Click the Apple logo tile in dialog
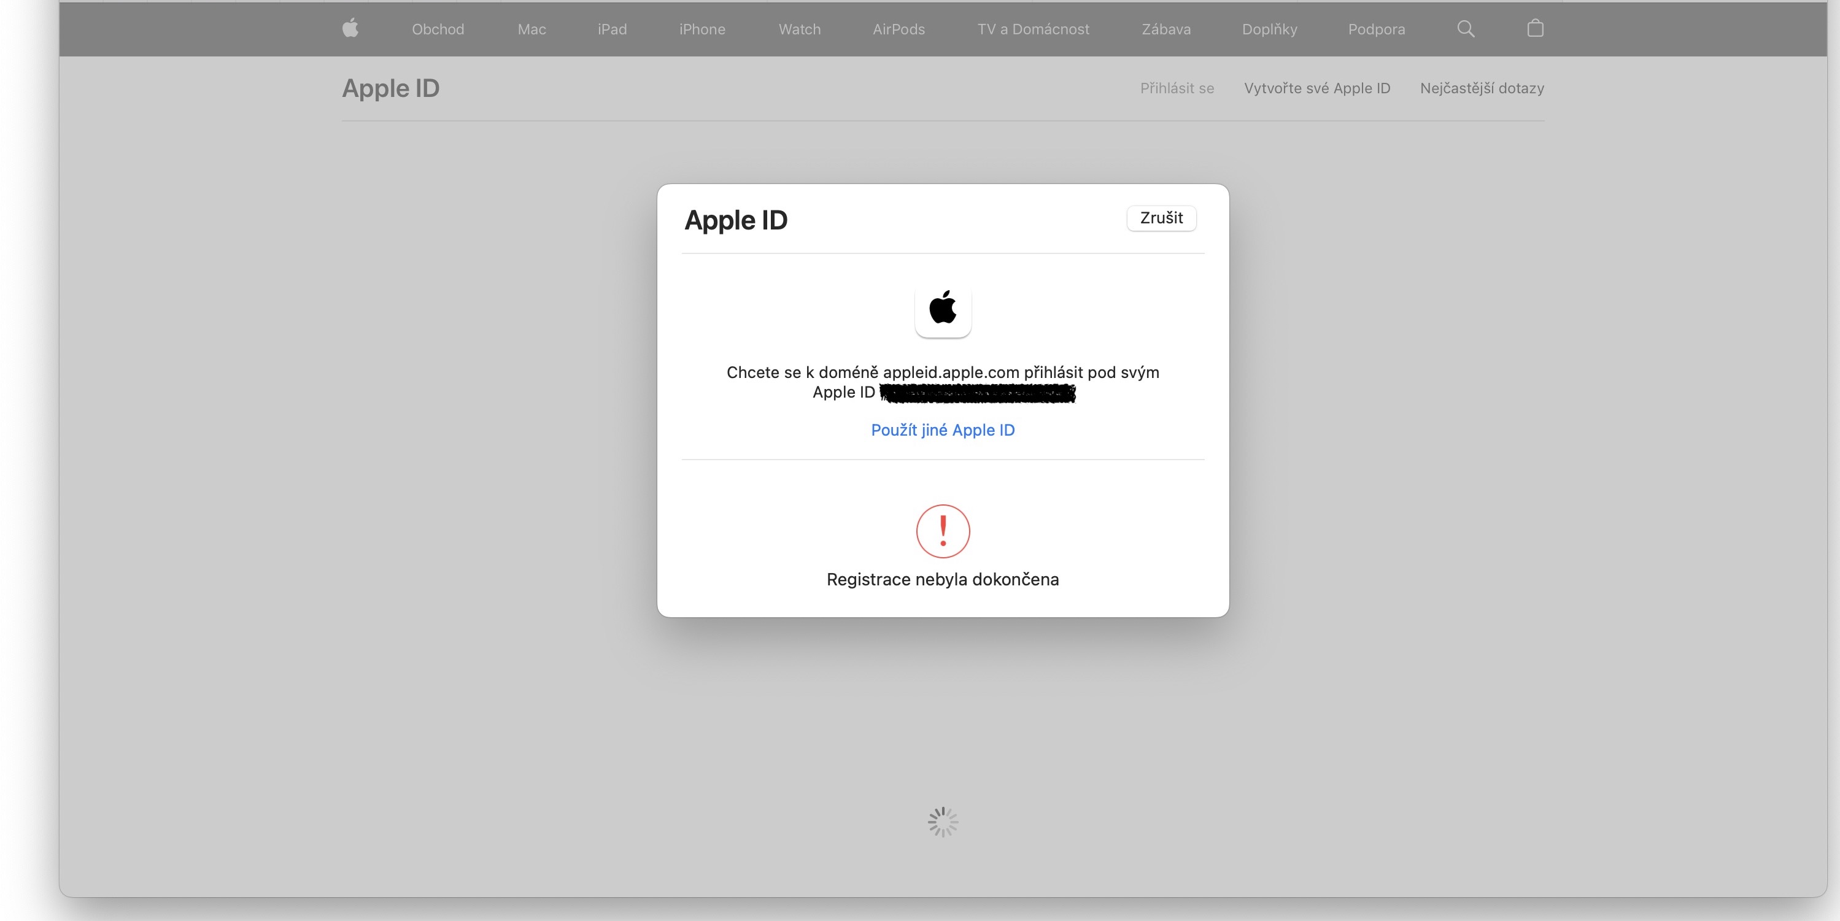Image resolution: width=1840 pixels, height=921 pixels. [x=942, y=310]
